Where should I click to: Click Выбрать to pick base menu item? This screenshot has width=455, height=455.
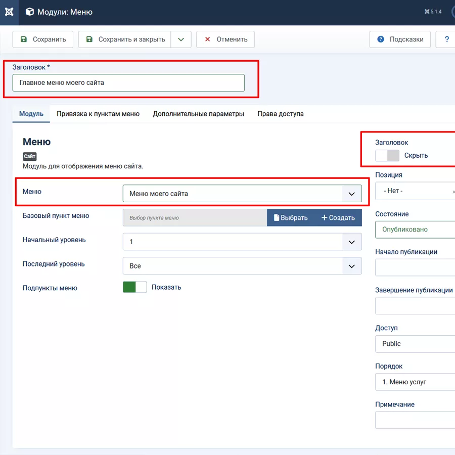[x=291, y=218]
